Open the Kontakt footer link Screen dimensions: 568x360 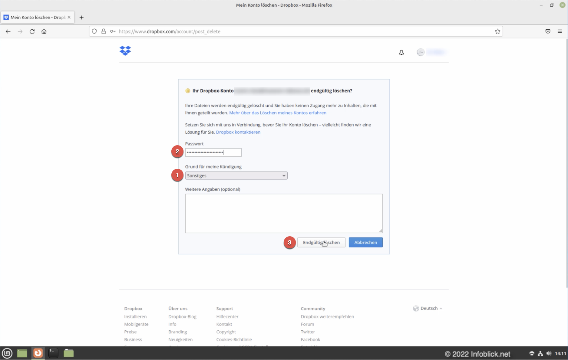click(224, 324)
